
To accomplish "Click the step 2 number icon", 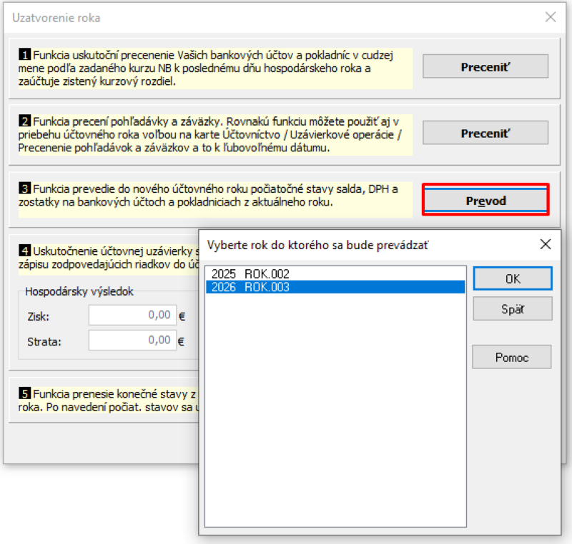I will pos(23,120).
